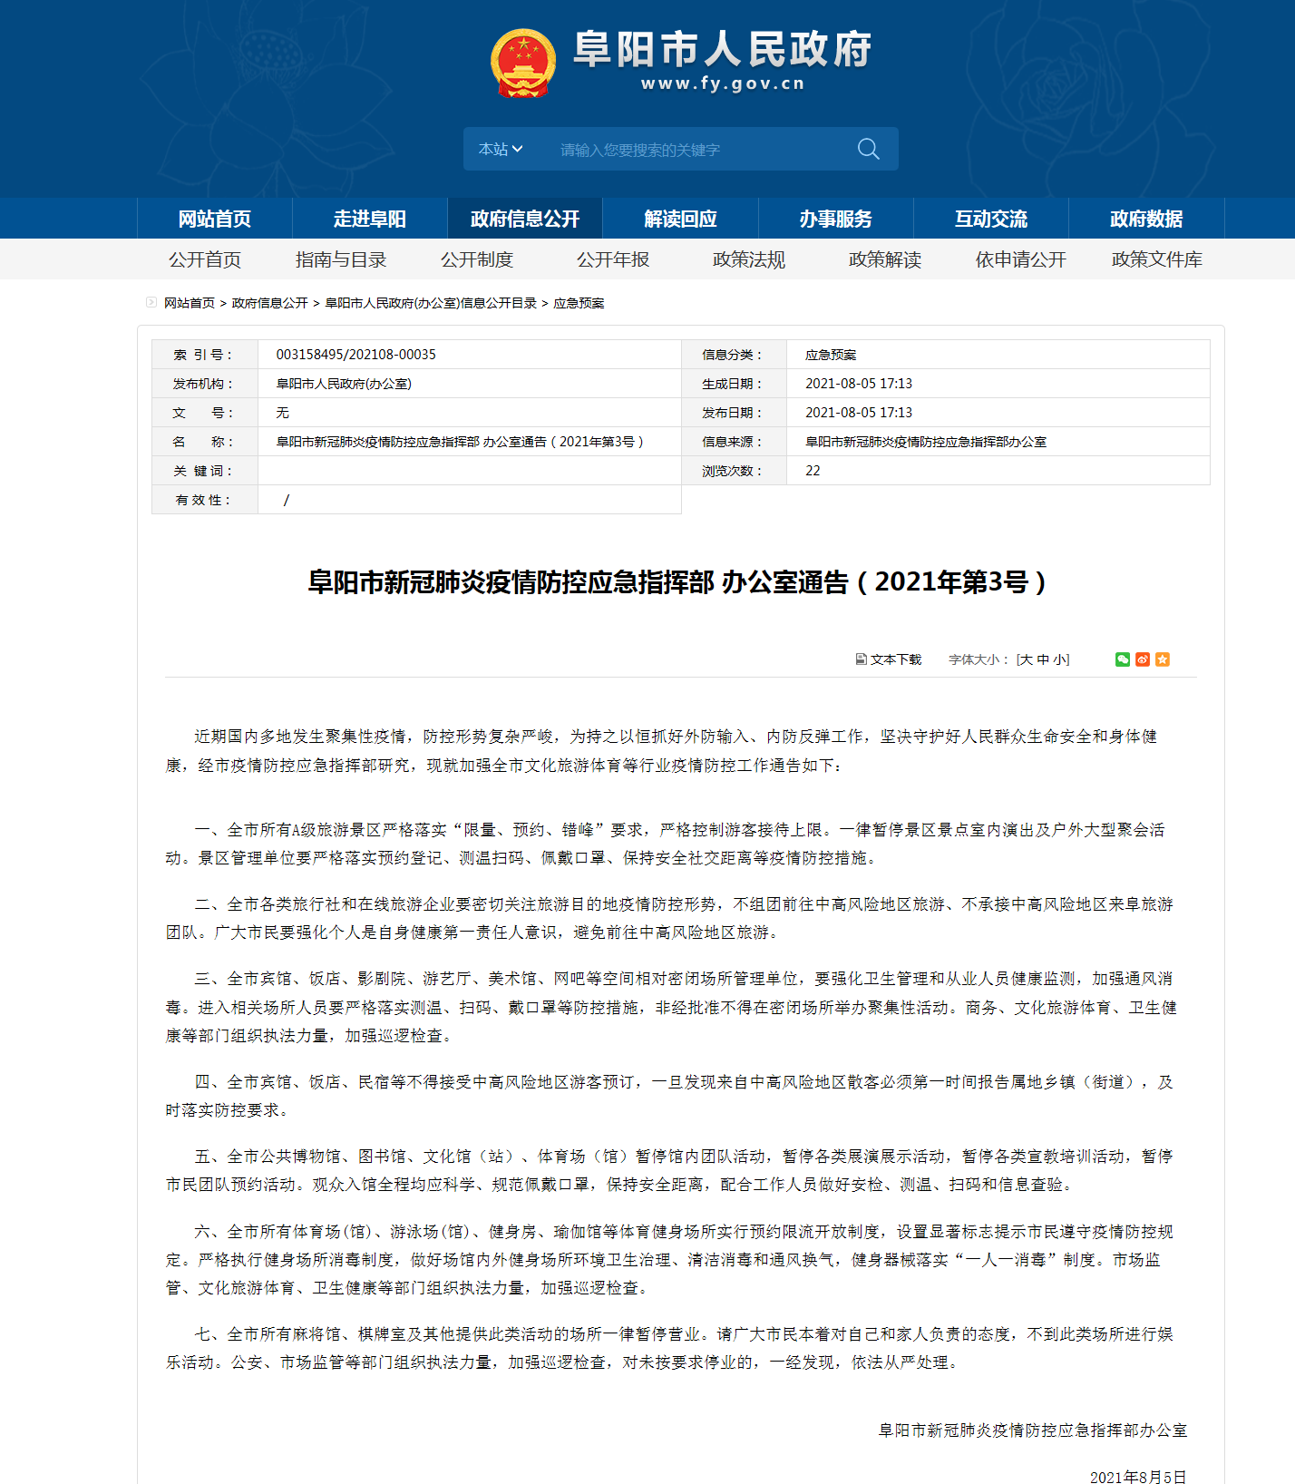Go to 公开年报 sub-menu item
Viewport: 1295px width, 1484px height.
tap(613, 259)
